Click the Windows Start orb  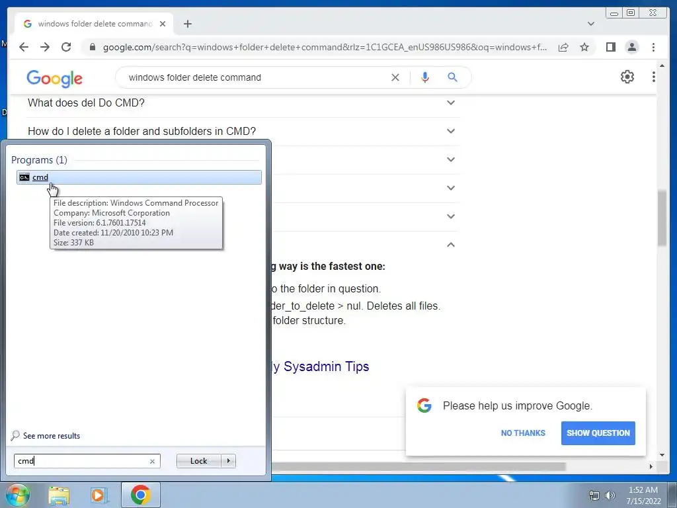point(18,495)
